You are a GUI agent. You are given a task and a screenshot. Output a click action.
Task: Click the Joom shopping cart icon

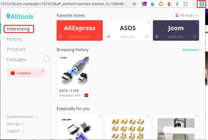(x=157, y=37)
